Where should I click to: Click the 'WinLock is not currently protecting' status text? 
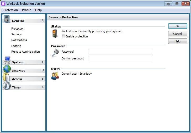pos(92,31)
